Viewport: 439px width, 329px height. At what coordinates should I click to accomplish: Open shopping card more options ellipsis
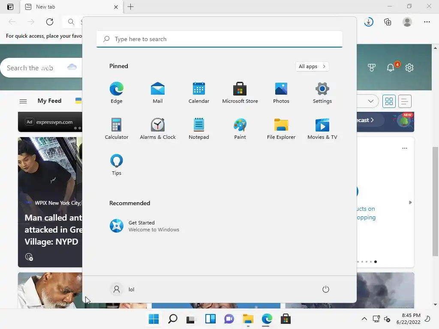[x=405, y=148]
